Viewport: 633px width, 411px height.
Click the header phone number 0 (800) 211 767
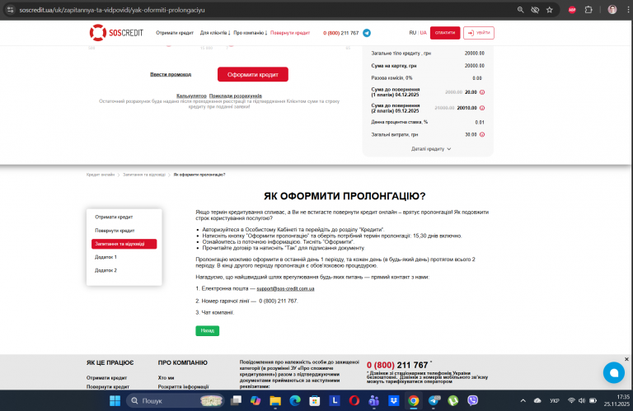(x=340, y=33)
